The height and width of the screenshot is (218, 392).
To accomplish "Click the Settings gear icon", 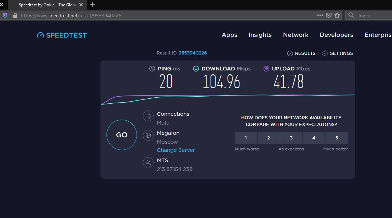I will [325, 53].
